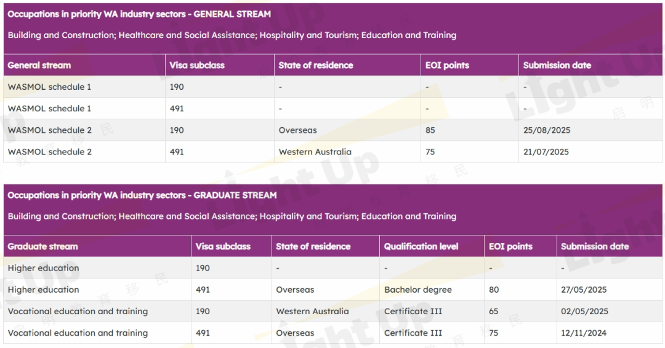Click 'EOI points' header in General stream table
Image resolution: width=665 pixels, height=348 pixels.
(447, 65)
